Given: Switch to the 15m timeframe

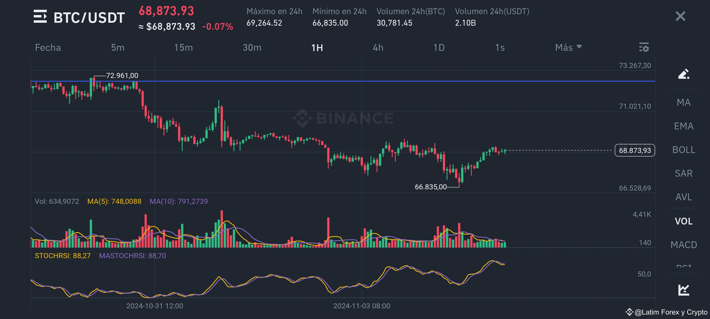Looking at the screenshot, I should (x=183, y=48).
